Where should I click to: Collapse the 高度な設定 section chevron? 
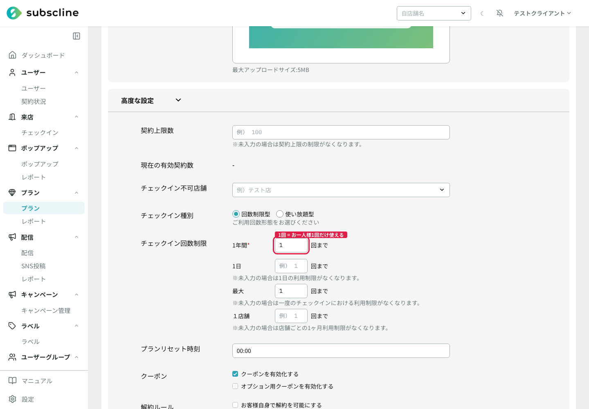pyautogui.click(x=178, y=100)
